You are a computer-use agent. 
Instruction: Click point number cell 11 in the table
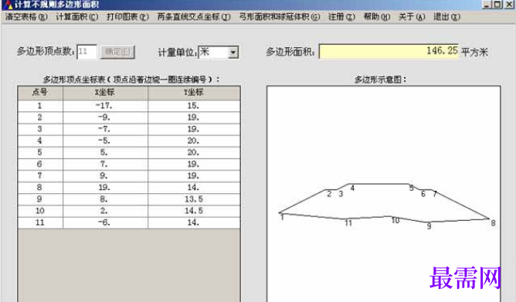coord(40,222)
